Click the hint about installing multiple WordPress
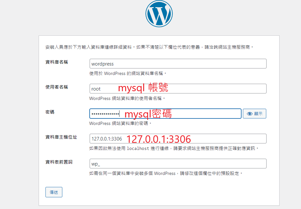This screenshot has height=209, width=301. (166, 173)
